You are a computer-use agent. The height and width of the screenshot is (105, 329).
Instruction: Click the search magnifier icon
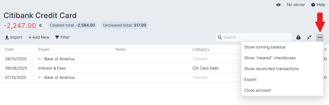[x=220, y=37]
